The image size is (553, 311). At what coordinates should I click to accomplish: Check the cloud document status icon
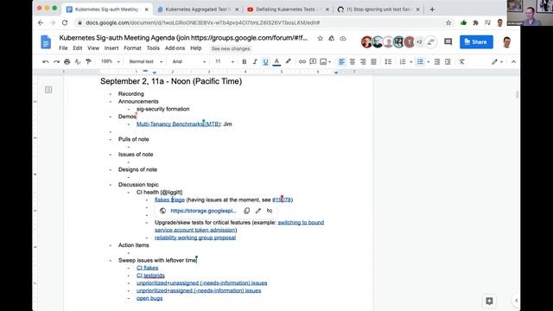(x=343, y=38)
